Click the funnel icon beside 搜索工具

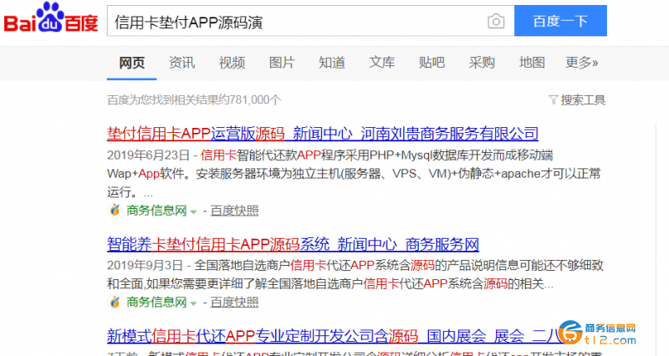click(554, 100)
